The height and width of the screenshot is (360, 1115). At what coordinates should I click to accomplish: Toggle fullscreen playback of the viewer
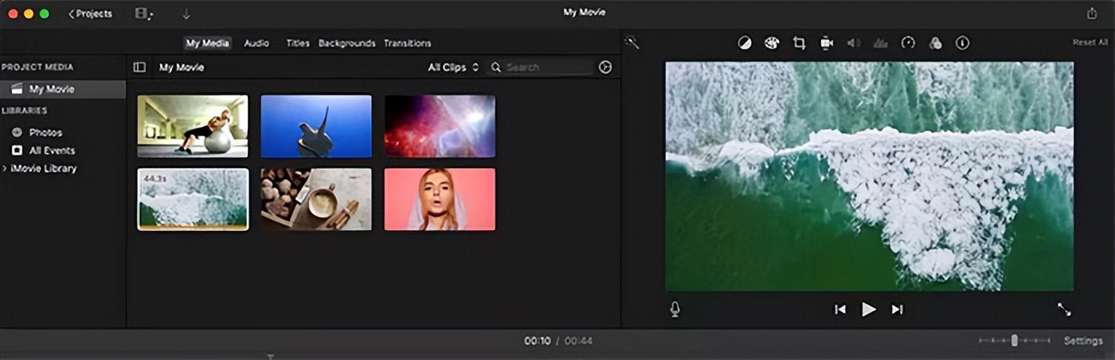click(1064, 309)
